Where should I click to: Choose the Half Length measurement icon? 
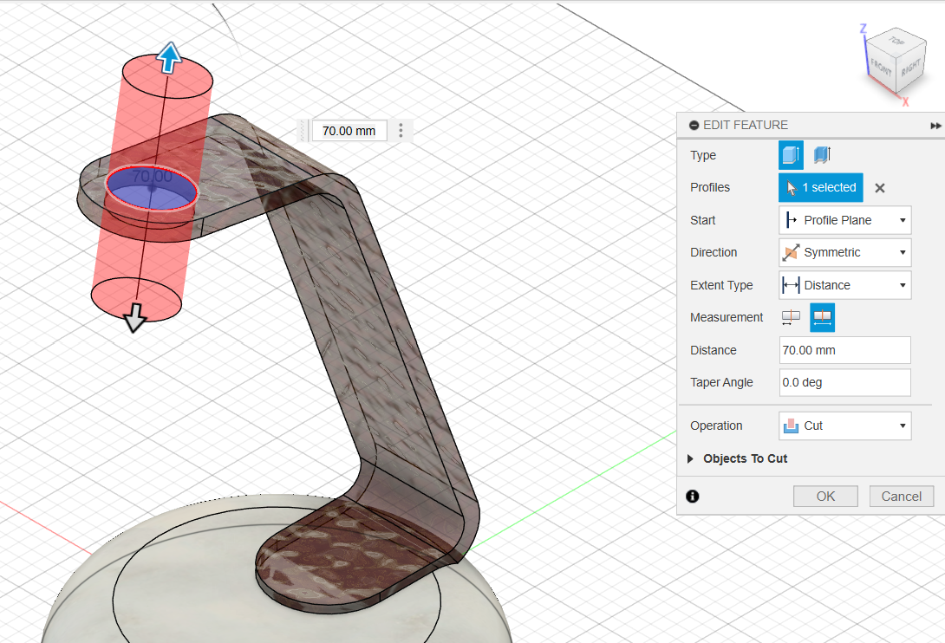click(x=791, y=317)
